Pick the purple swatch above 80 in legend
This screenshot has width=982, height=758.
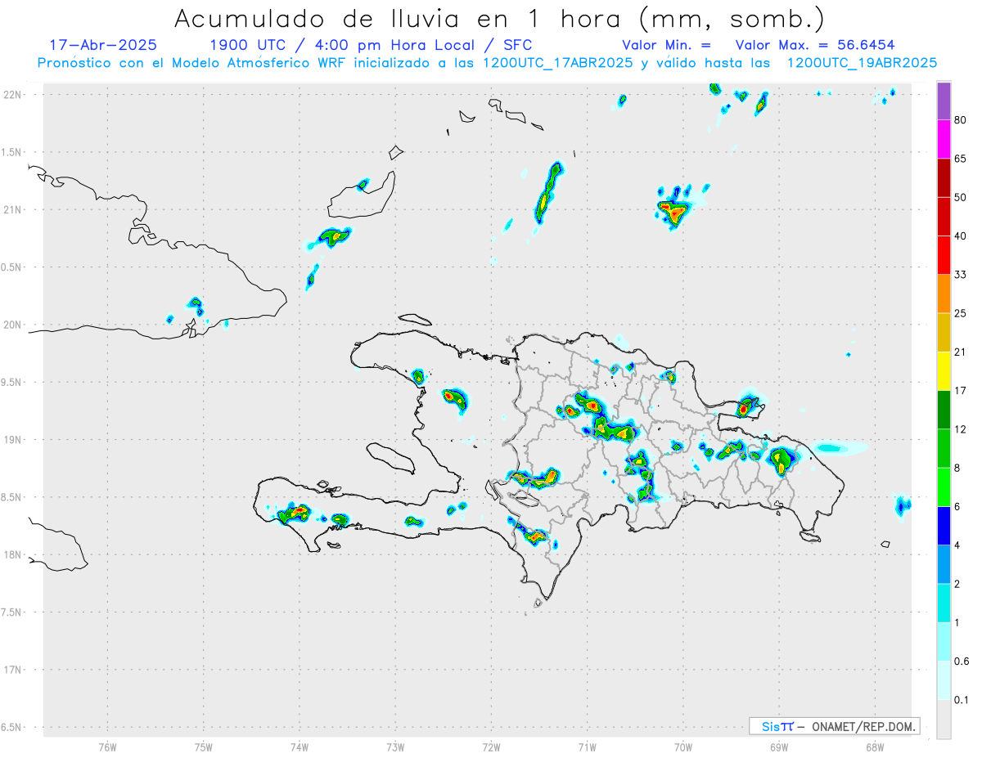click(x=944, y=101)
